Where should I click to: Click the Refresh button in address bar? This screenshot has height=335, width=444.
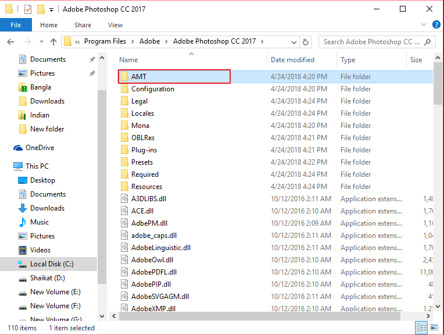click(x=306, y=42)
